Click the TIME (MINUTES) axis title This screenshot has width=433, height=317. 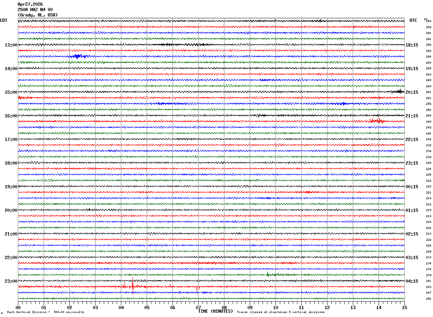pyautogui.click(x=215, y=311)
